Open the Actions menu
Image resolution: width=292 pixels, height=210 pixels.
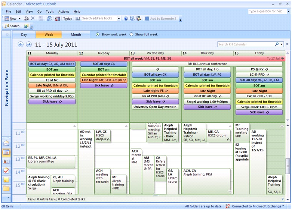pos(64,12)
